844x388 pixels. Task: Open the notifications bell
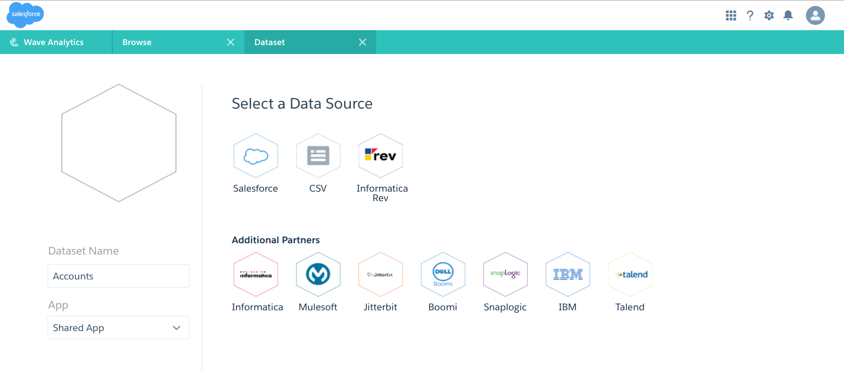click(788, 15)
